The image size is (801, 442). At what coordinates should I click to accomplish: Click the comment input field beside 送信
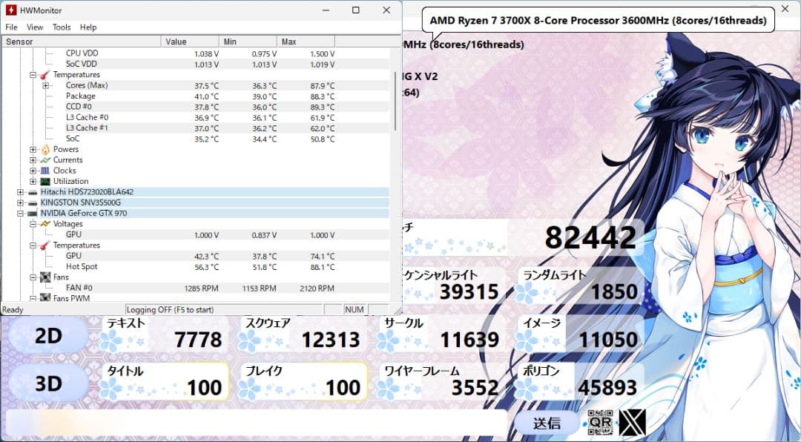(x=256, y=423)
